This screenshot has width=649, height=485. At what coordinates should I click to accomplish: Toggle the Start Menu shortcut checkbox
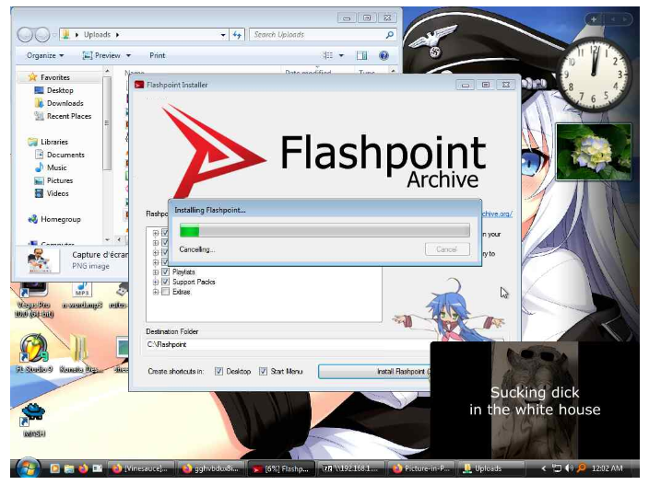pos(263,372)
